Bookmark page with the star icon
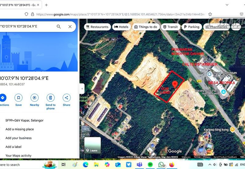 point(210,14)
